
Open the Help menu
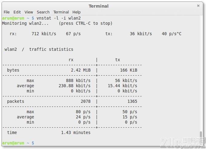76,12
